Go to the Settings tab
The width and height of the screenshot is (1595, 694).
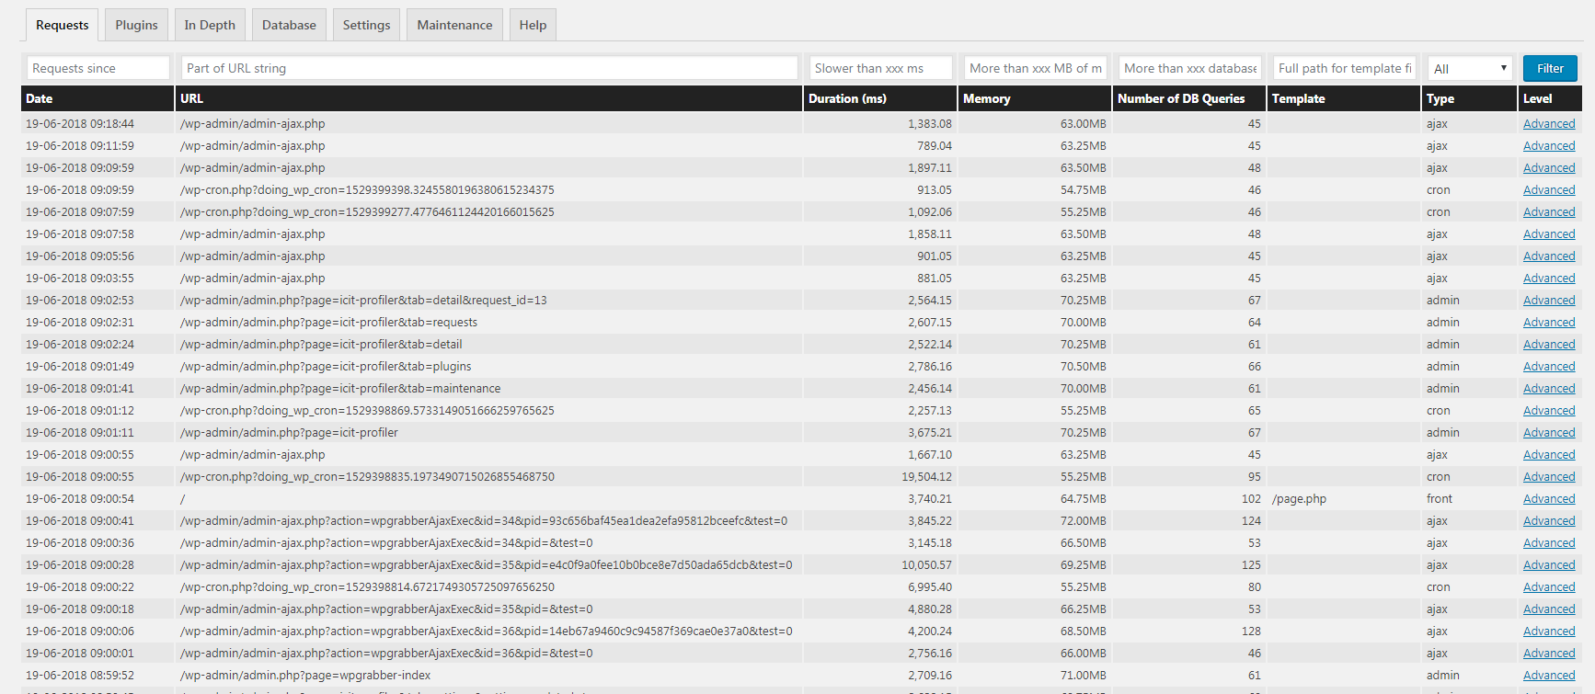click(366, 25)
